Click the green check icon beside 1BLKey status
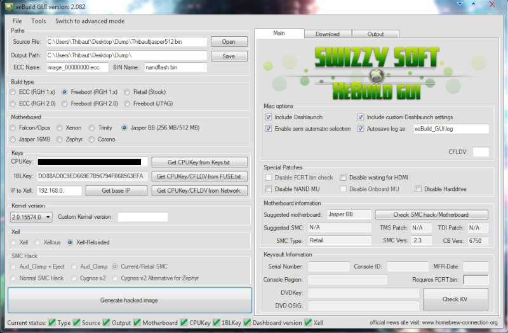 point(216,322)
